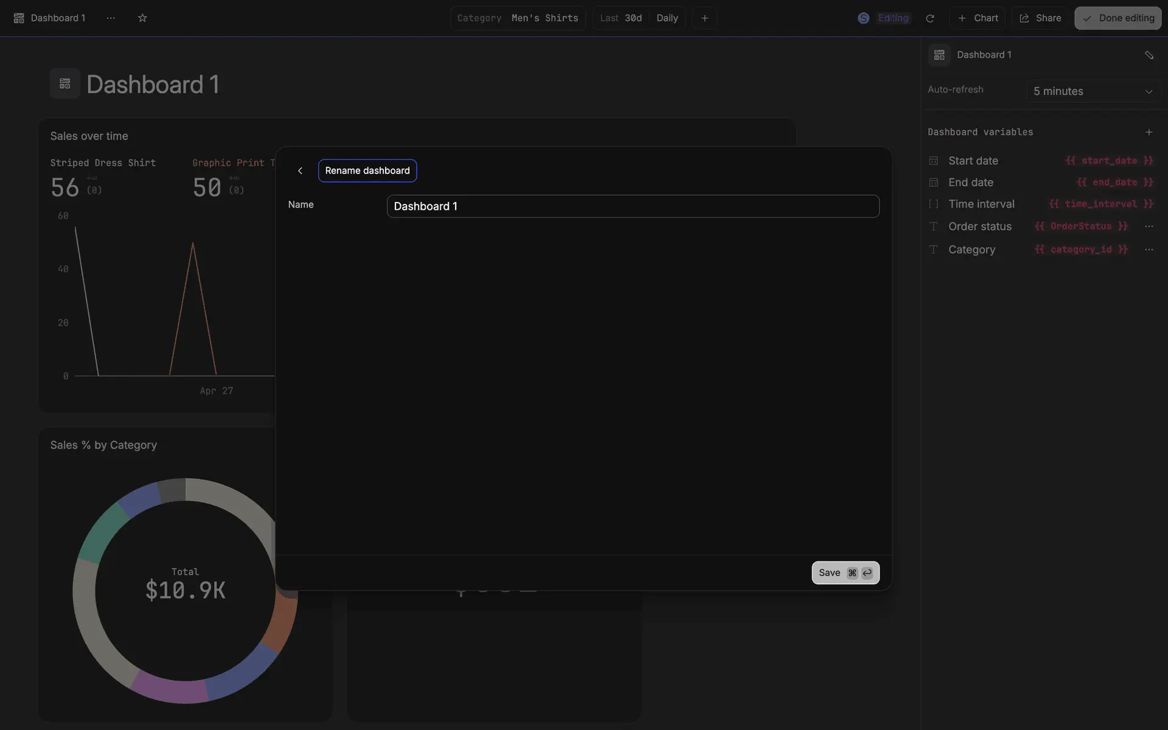Click the refresh icon in top bar

(x=930, y=18)
